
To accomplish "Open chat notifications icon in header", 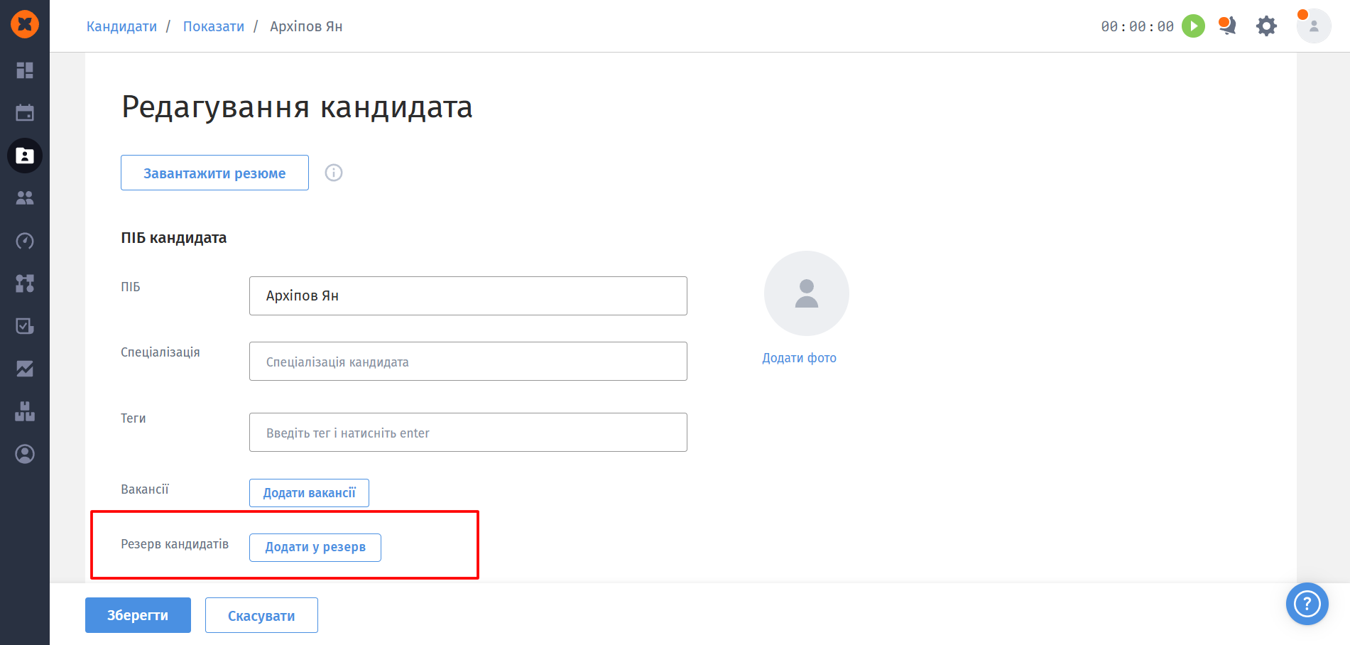I will pyautogui.click(x=1227, y=26).
